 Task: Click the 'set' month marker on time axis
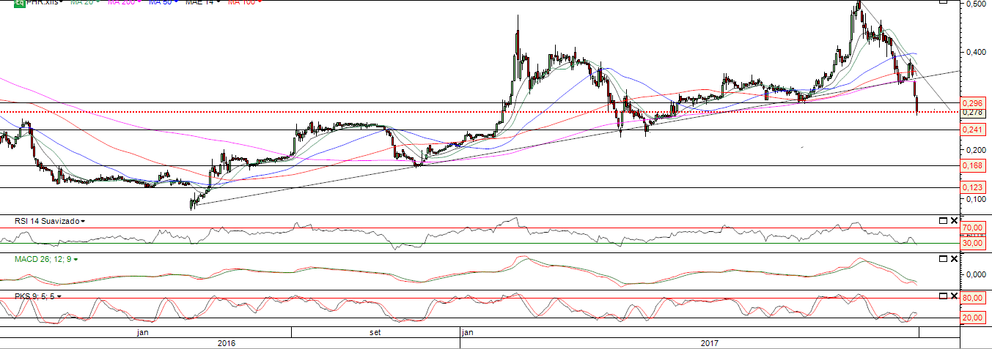375,332
